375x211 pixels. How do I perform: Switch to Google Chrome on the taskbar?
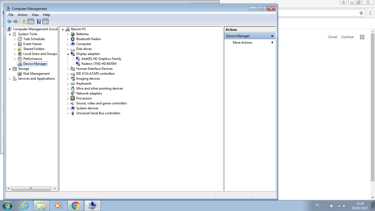pos(75,206)
